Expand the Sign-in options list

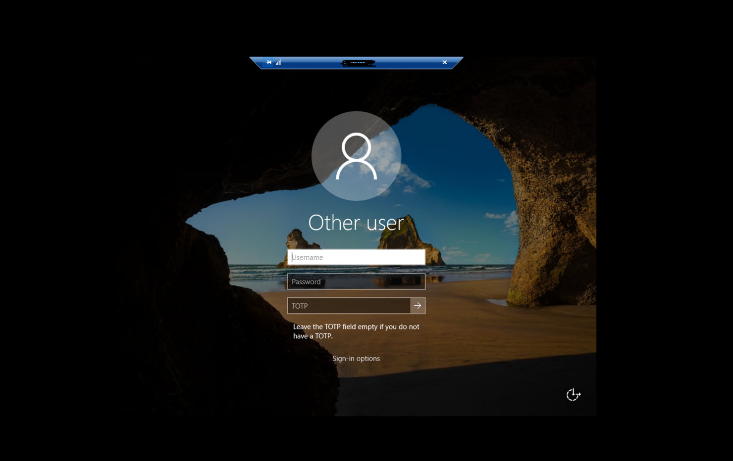356,359
